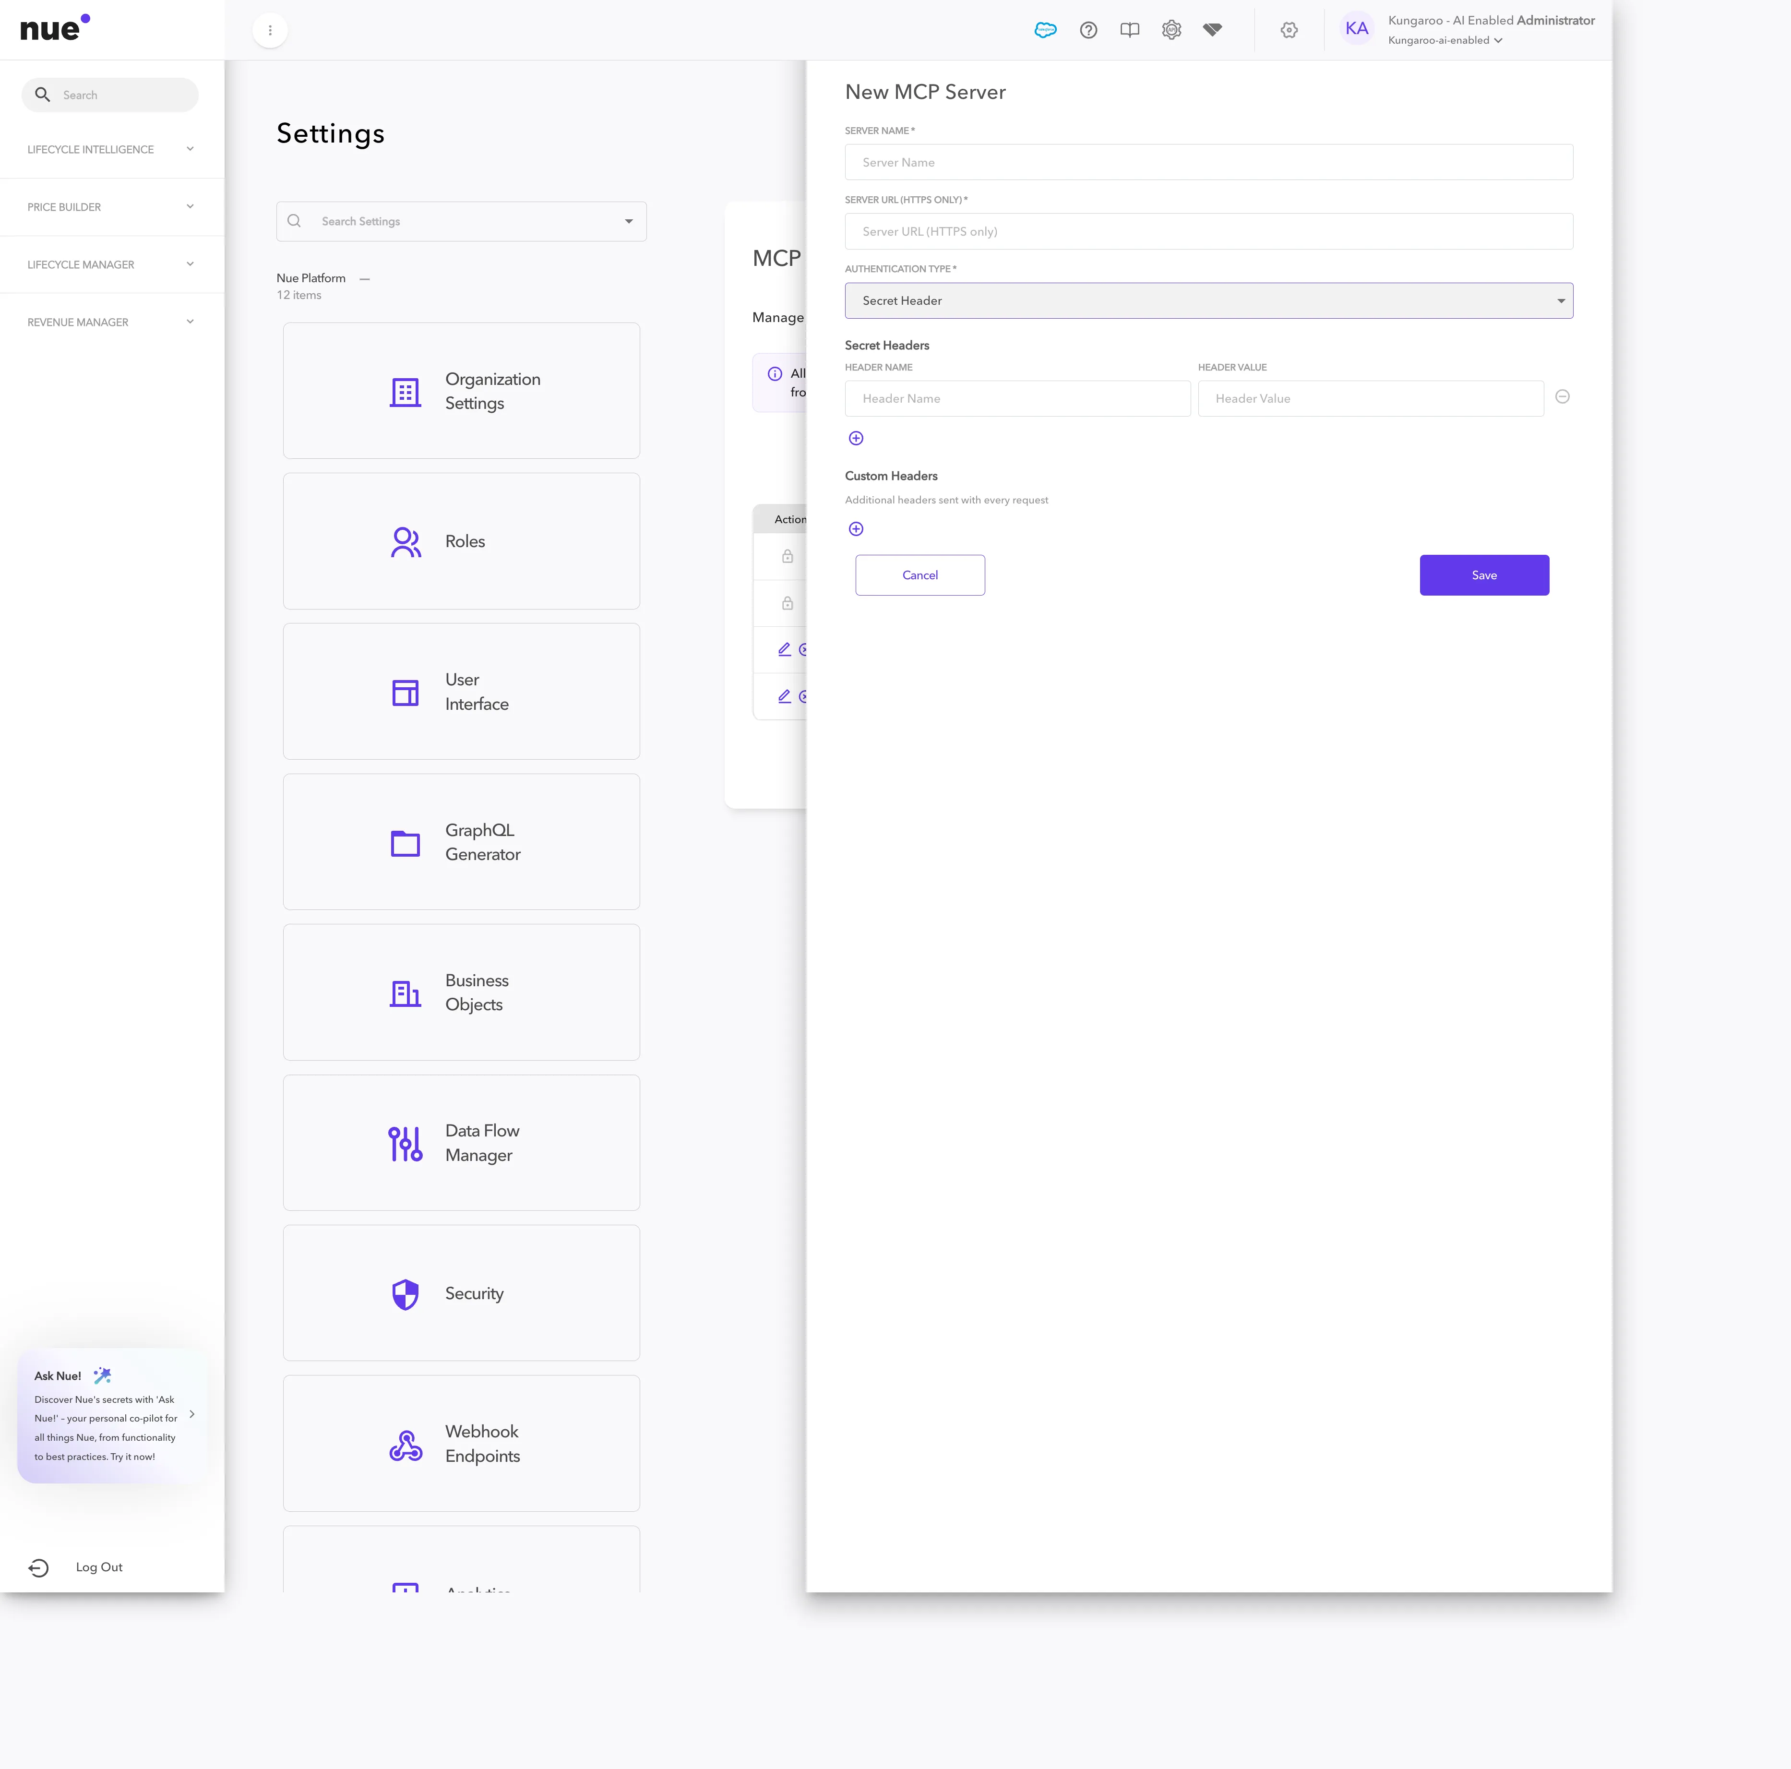Open the documentation book icon
This screenshot has width=1791, height=1769.
(x=1129, y=30)
